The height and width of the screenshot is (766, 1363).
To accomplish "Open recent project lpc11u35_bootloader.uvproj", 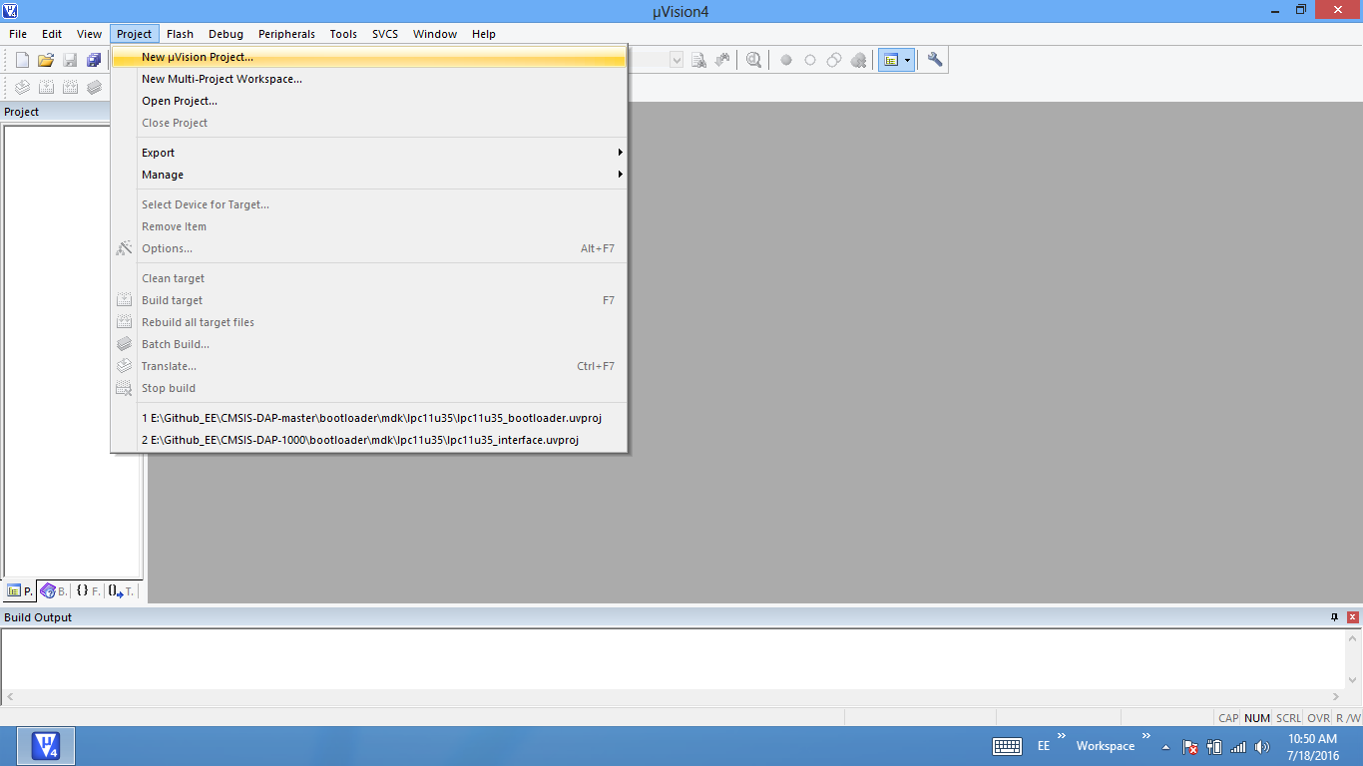I will [x=369, y=418].
